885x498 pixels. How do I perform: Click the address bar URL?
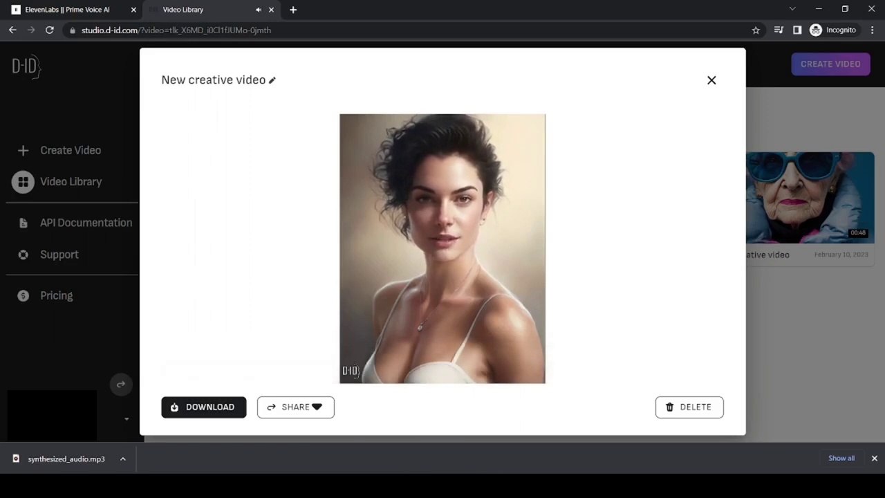point(176,30)
